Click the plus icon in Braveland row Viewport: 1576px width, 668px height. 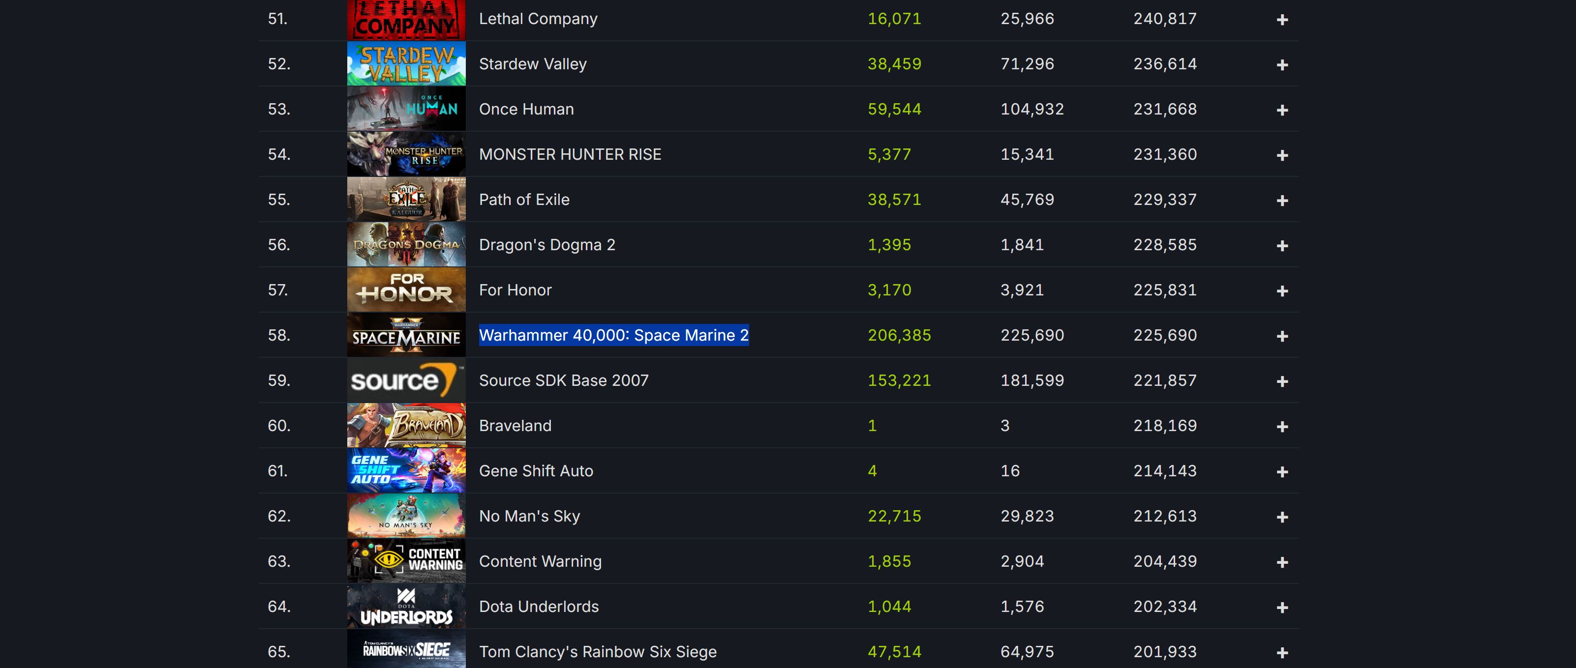pyautogui.click(x=1282, y=427)
